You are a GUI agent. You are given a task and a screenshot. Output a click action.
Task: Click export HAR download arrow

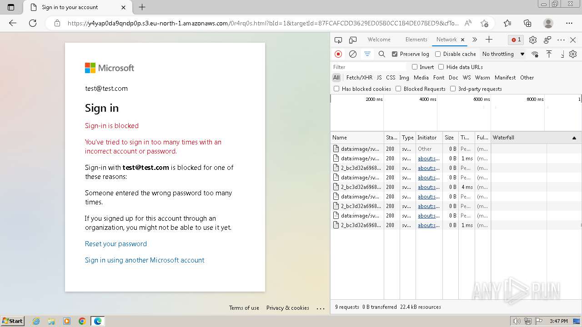tap(562, 54)
